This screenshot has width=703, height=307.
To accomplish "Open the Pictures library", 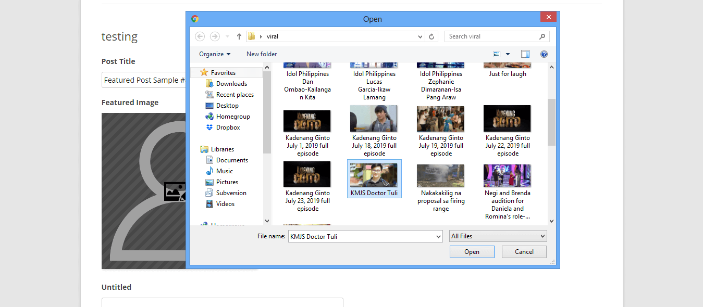I will 227,182.
